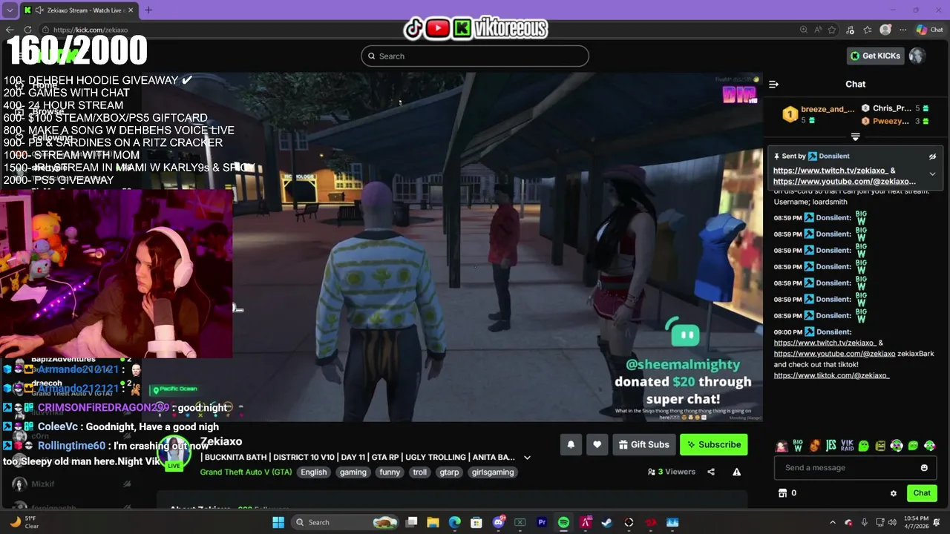Open browser zoom magnifier icon
This screenshot has width=950, height=534.
pos(804,30)
